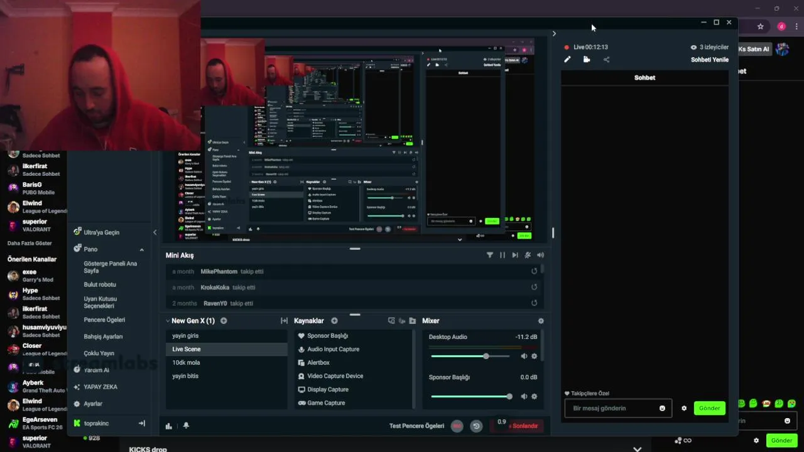Viewport: 804px width, 452px height.
Task: Click Daha Fazla Göster in the browser sidebar
Action: click(x=30, y=243)
